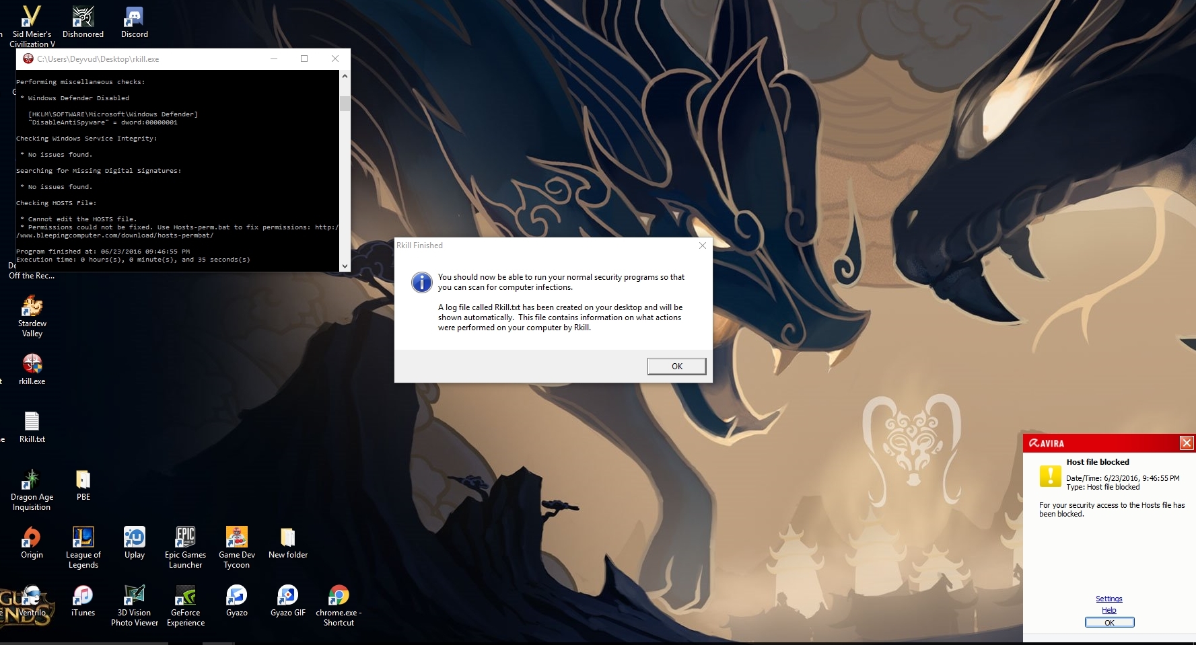Open the Settings link in Avira popup

[1109, 599]
